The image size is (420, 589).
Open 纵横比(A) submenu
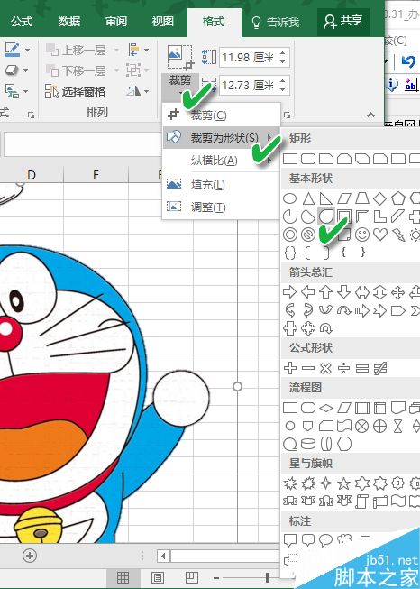click(x=222, y=161)
